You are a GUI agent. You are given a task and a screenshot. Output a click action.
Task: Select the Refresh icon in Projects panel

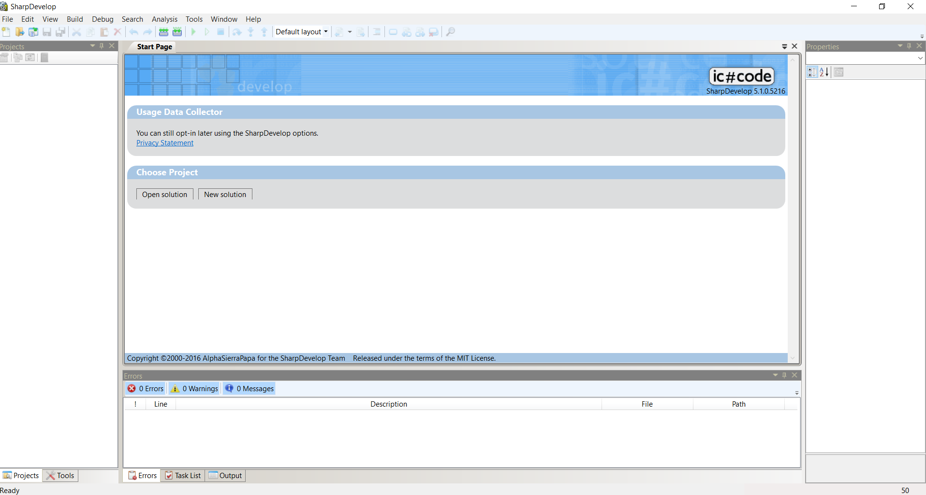pos(30,57)
